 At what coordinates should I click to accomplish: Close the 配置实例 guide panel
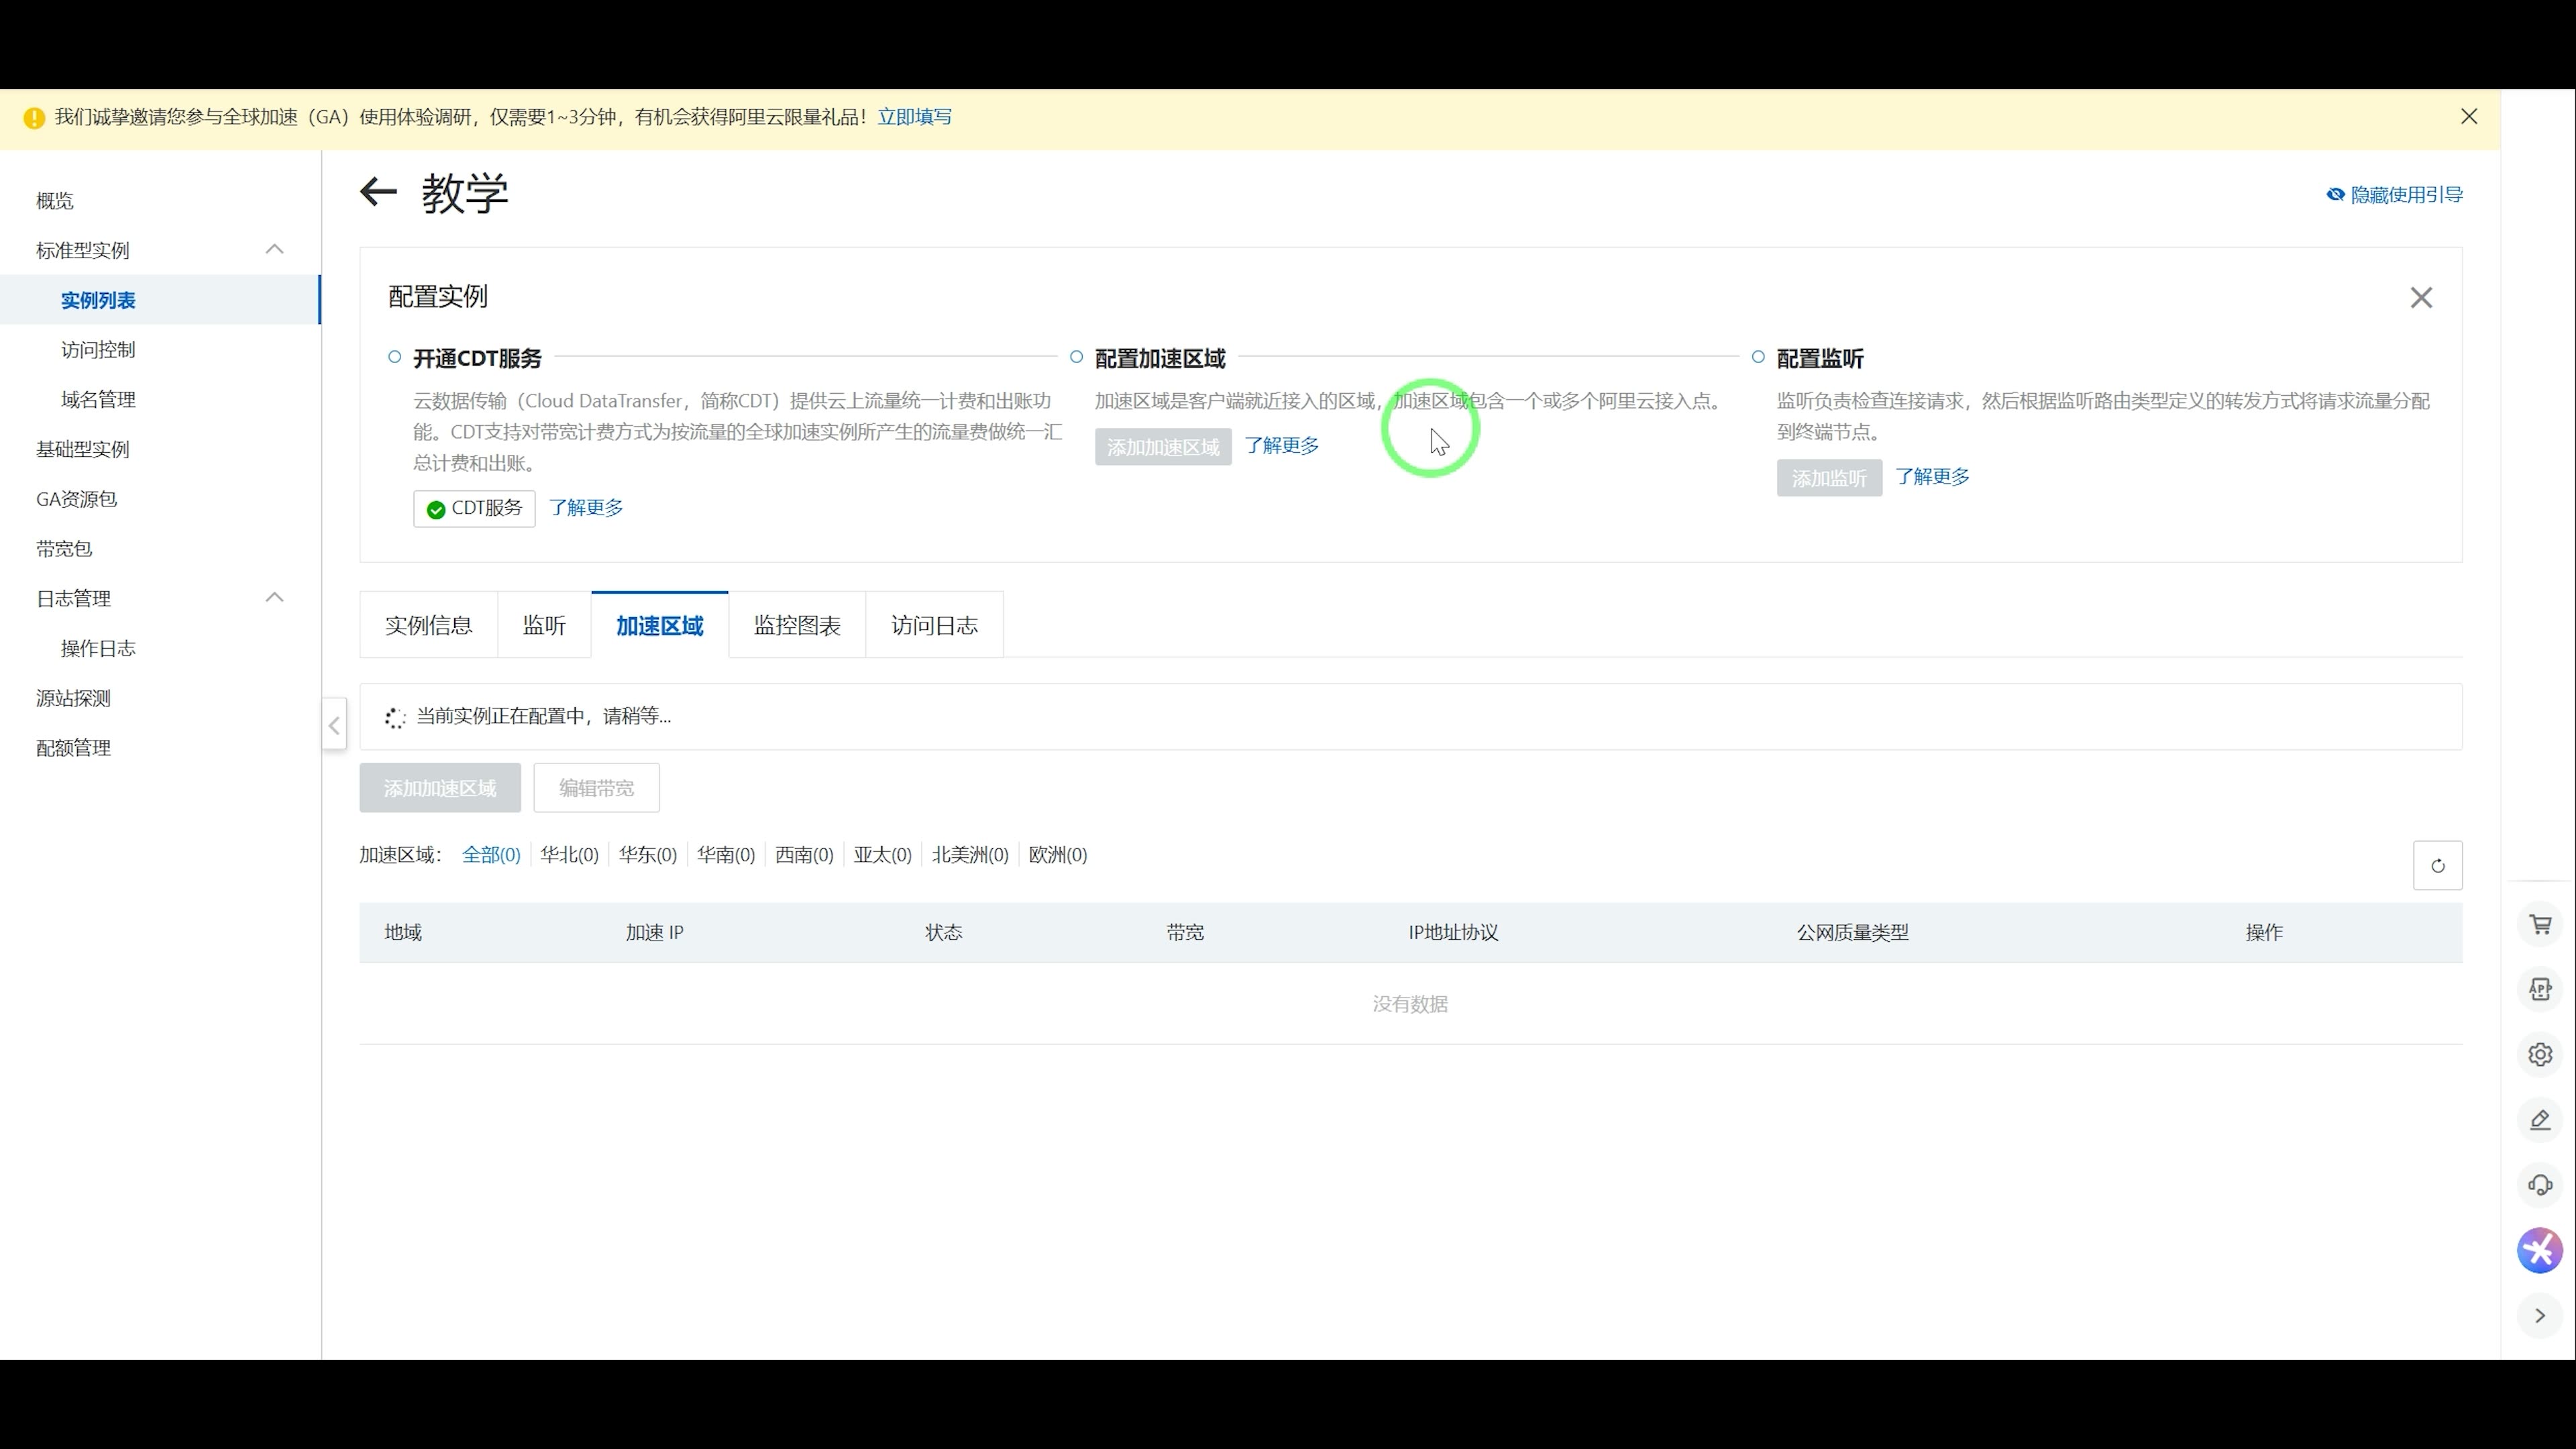click(2421, 298)
